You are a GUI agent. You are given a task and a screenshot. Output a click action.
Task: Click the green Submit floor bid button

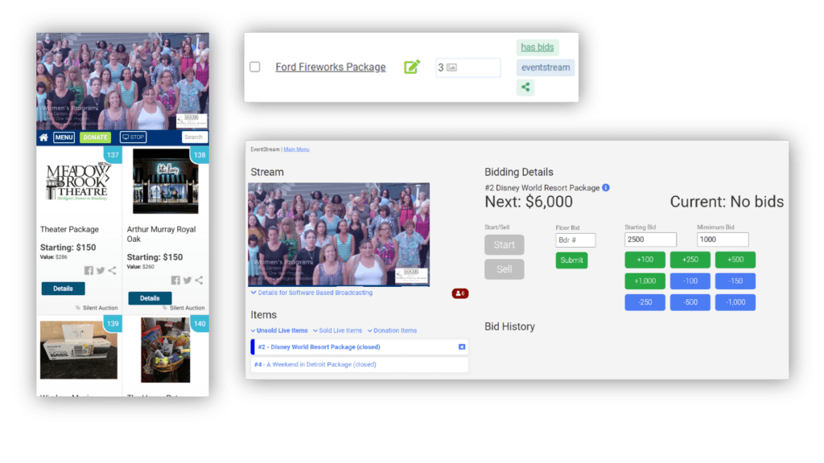click(571, 260)
